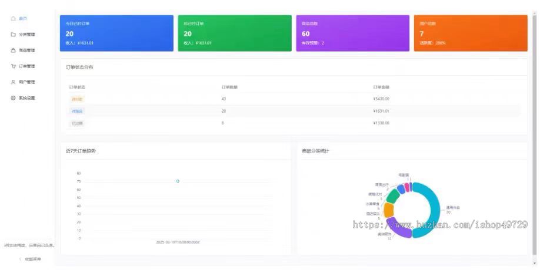Click the 订单状态 column header

[x=77, y=87]
